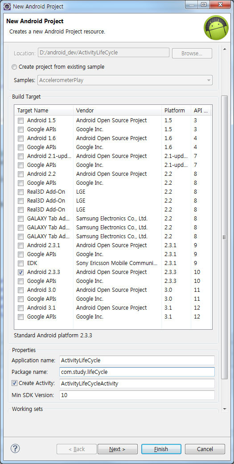The height and width of the screenshot is (464, 234).
Task: Click the Next button
Action: [118, 449]
